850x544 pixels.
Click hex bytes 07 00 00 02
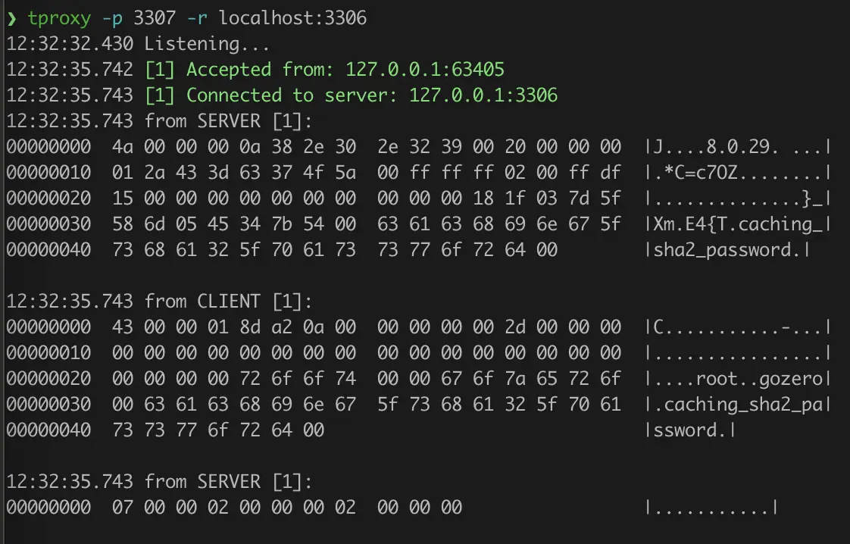pos(170,508)
